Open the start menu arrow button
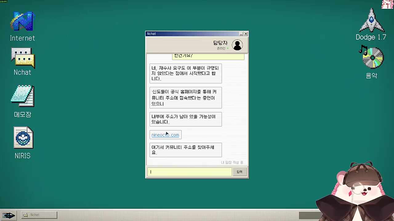 pyautogui.click(x=9, y=215)
